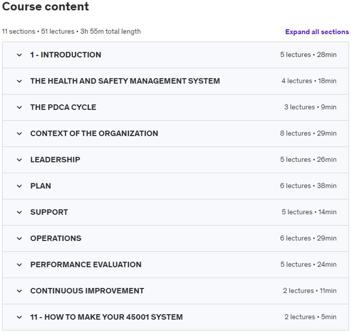Expand the 1 - INTRODUCTION section chevron

point(19,55)
